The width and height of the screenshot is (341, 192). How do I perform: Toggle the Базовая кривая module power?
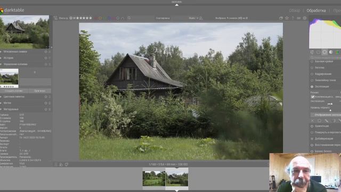(x=312, y=62)
